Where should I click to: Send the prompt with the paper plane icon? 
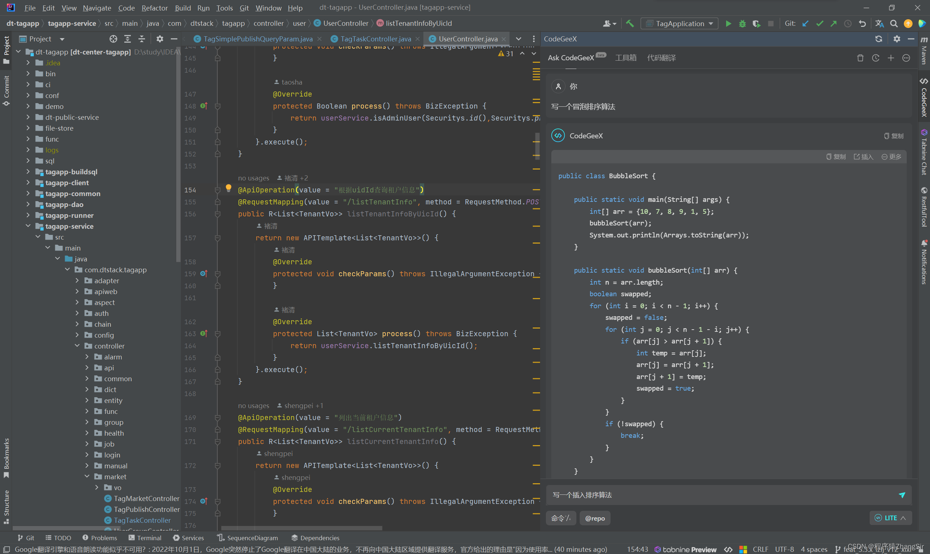tap(902, 495)
